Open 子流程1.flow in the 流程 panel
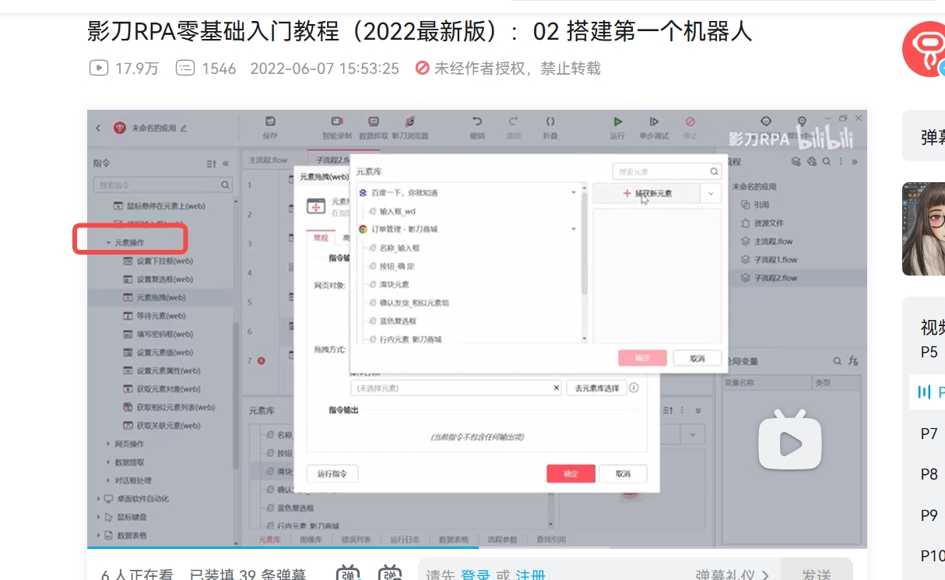The height and width of the screenshot is (580, 945). (x=776, y=259)
